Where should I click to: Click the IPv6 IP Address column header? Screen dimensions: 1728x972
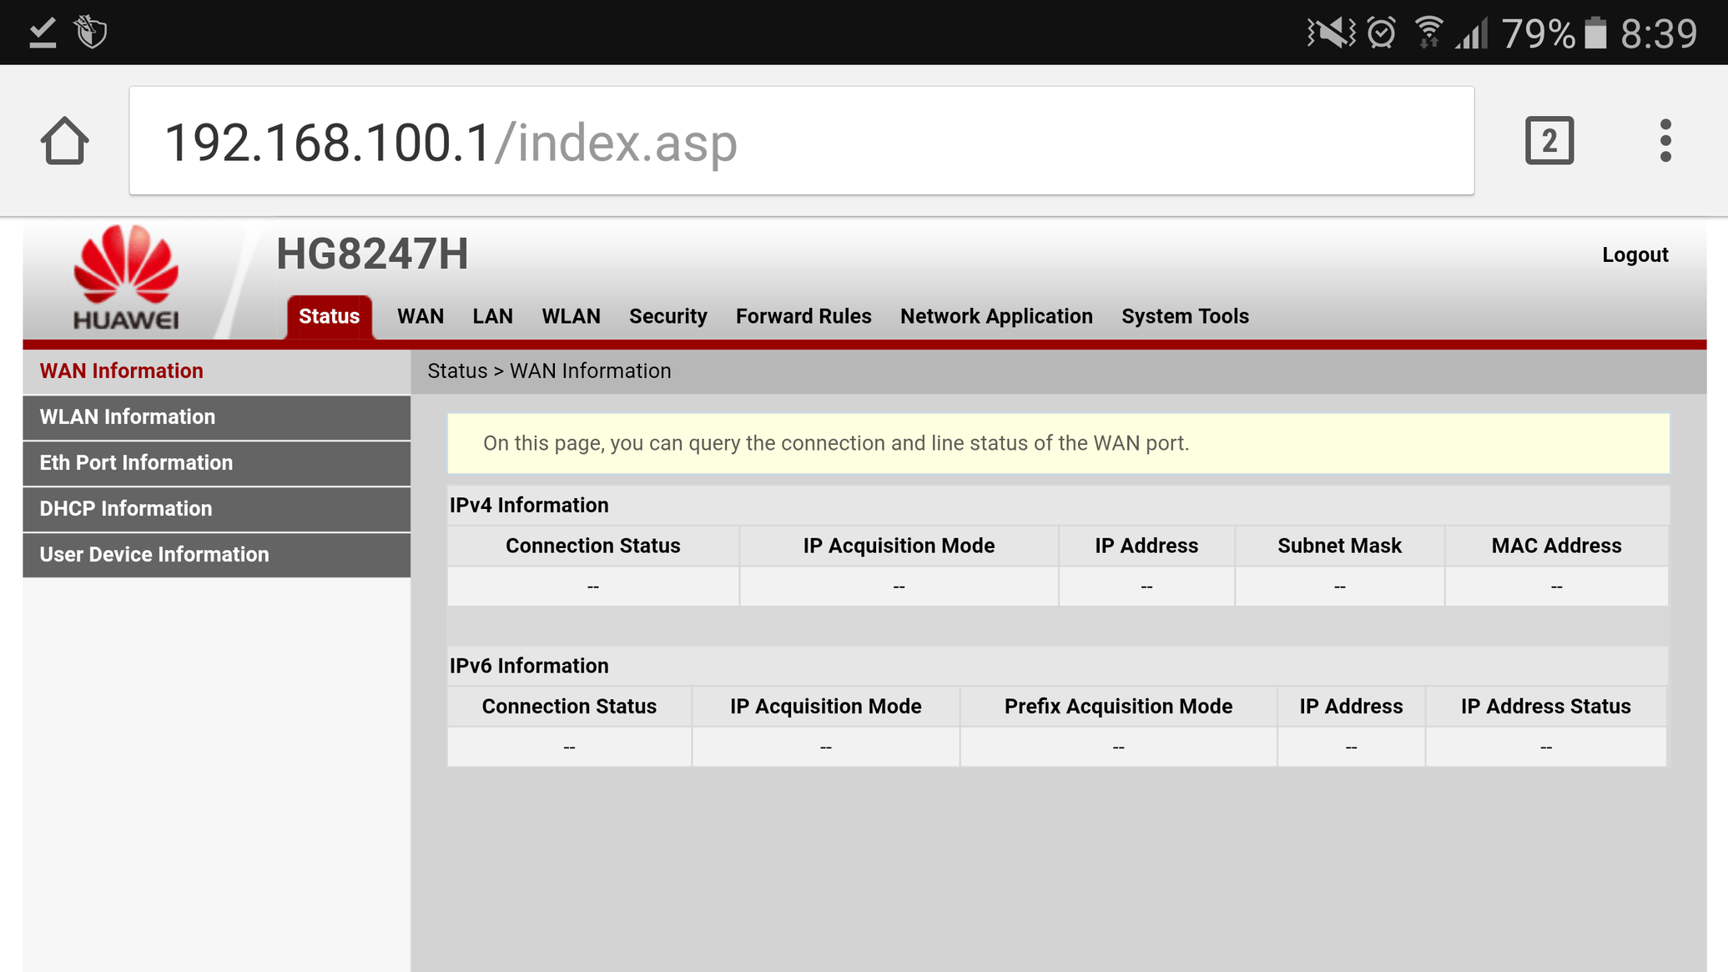pos(1351,707)
